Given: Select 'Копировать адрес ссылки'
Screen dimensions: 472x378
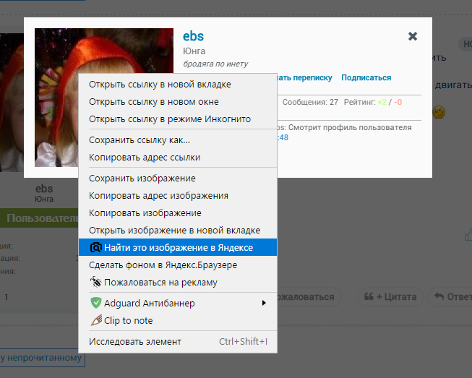Looking at the screenshot, I should [x=178, y=158].
